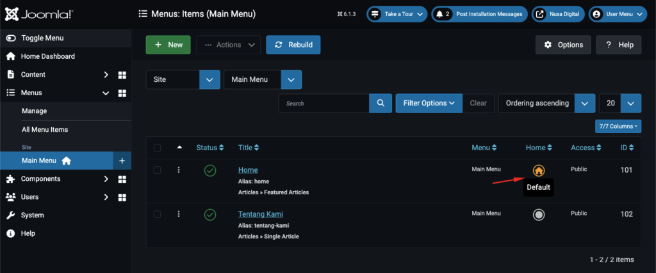The height and width of the screenshot is (273, 656).
Task: Click the 'Articles » Featured Articles' text
Action: pyautogui.click(x=274, y=192)
